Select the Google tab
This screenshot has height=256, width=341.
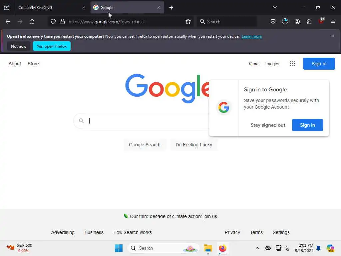127,7
